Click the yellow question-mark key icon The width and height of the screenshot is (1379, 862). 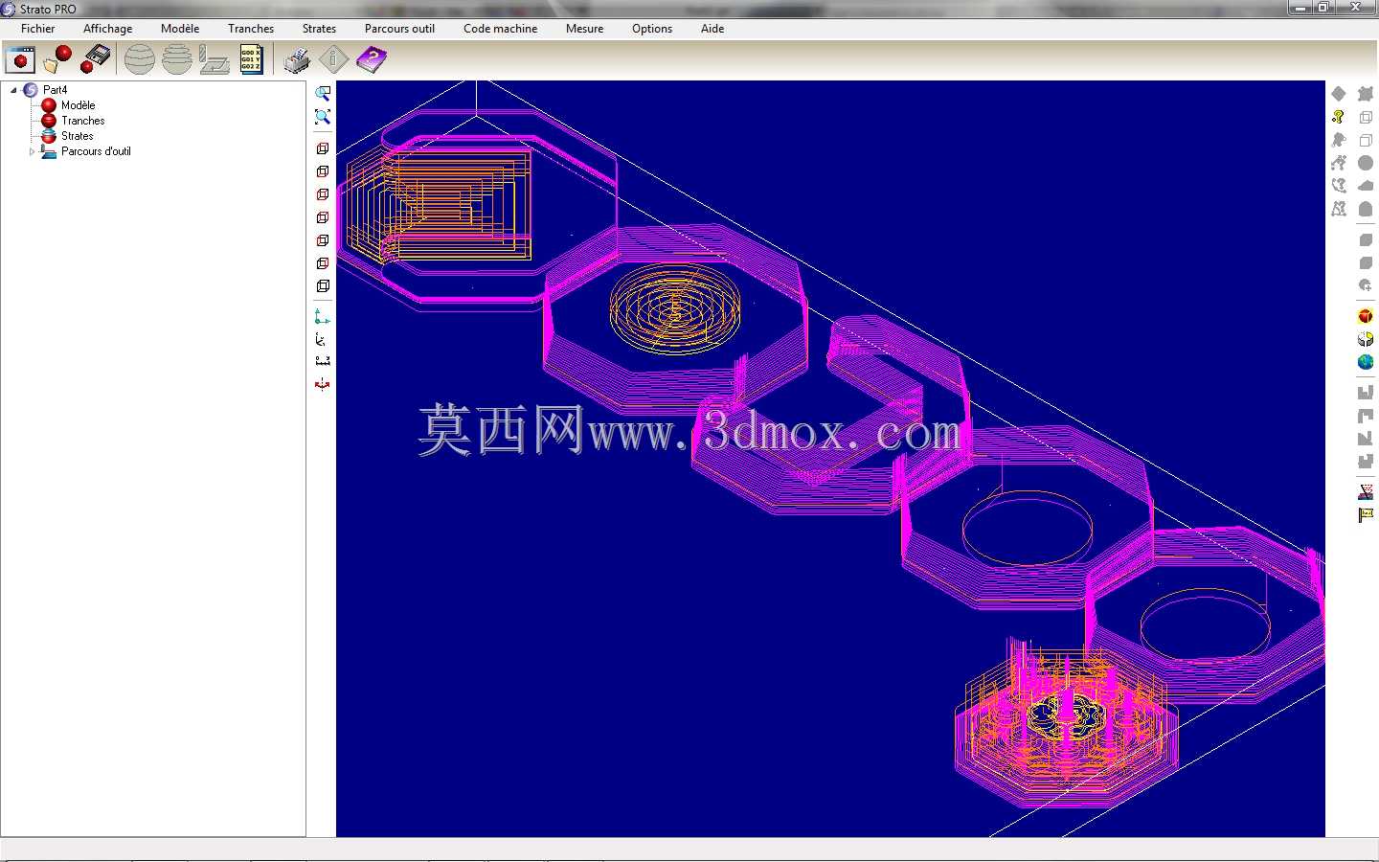(x=1339, y=117)
